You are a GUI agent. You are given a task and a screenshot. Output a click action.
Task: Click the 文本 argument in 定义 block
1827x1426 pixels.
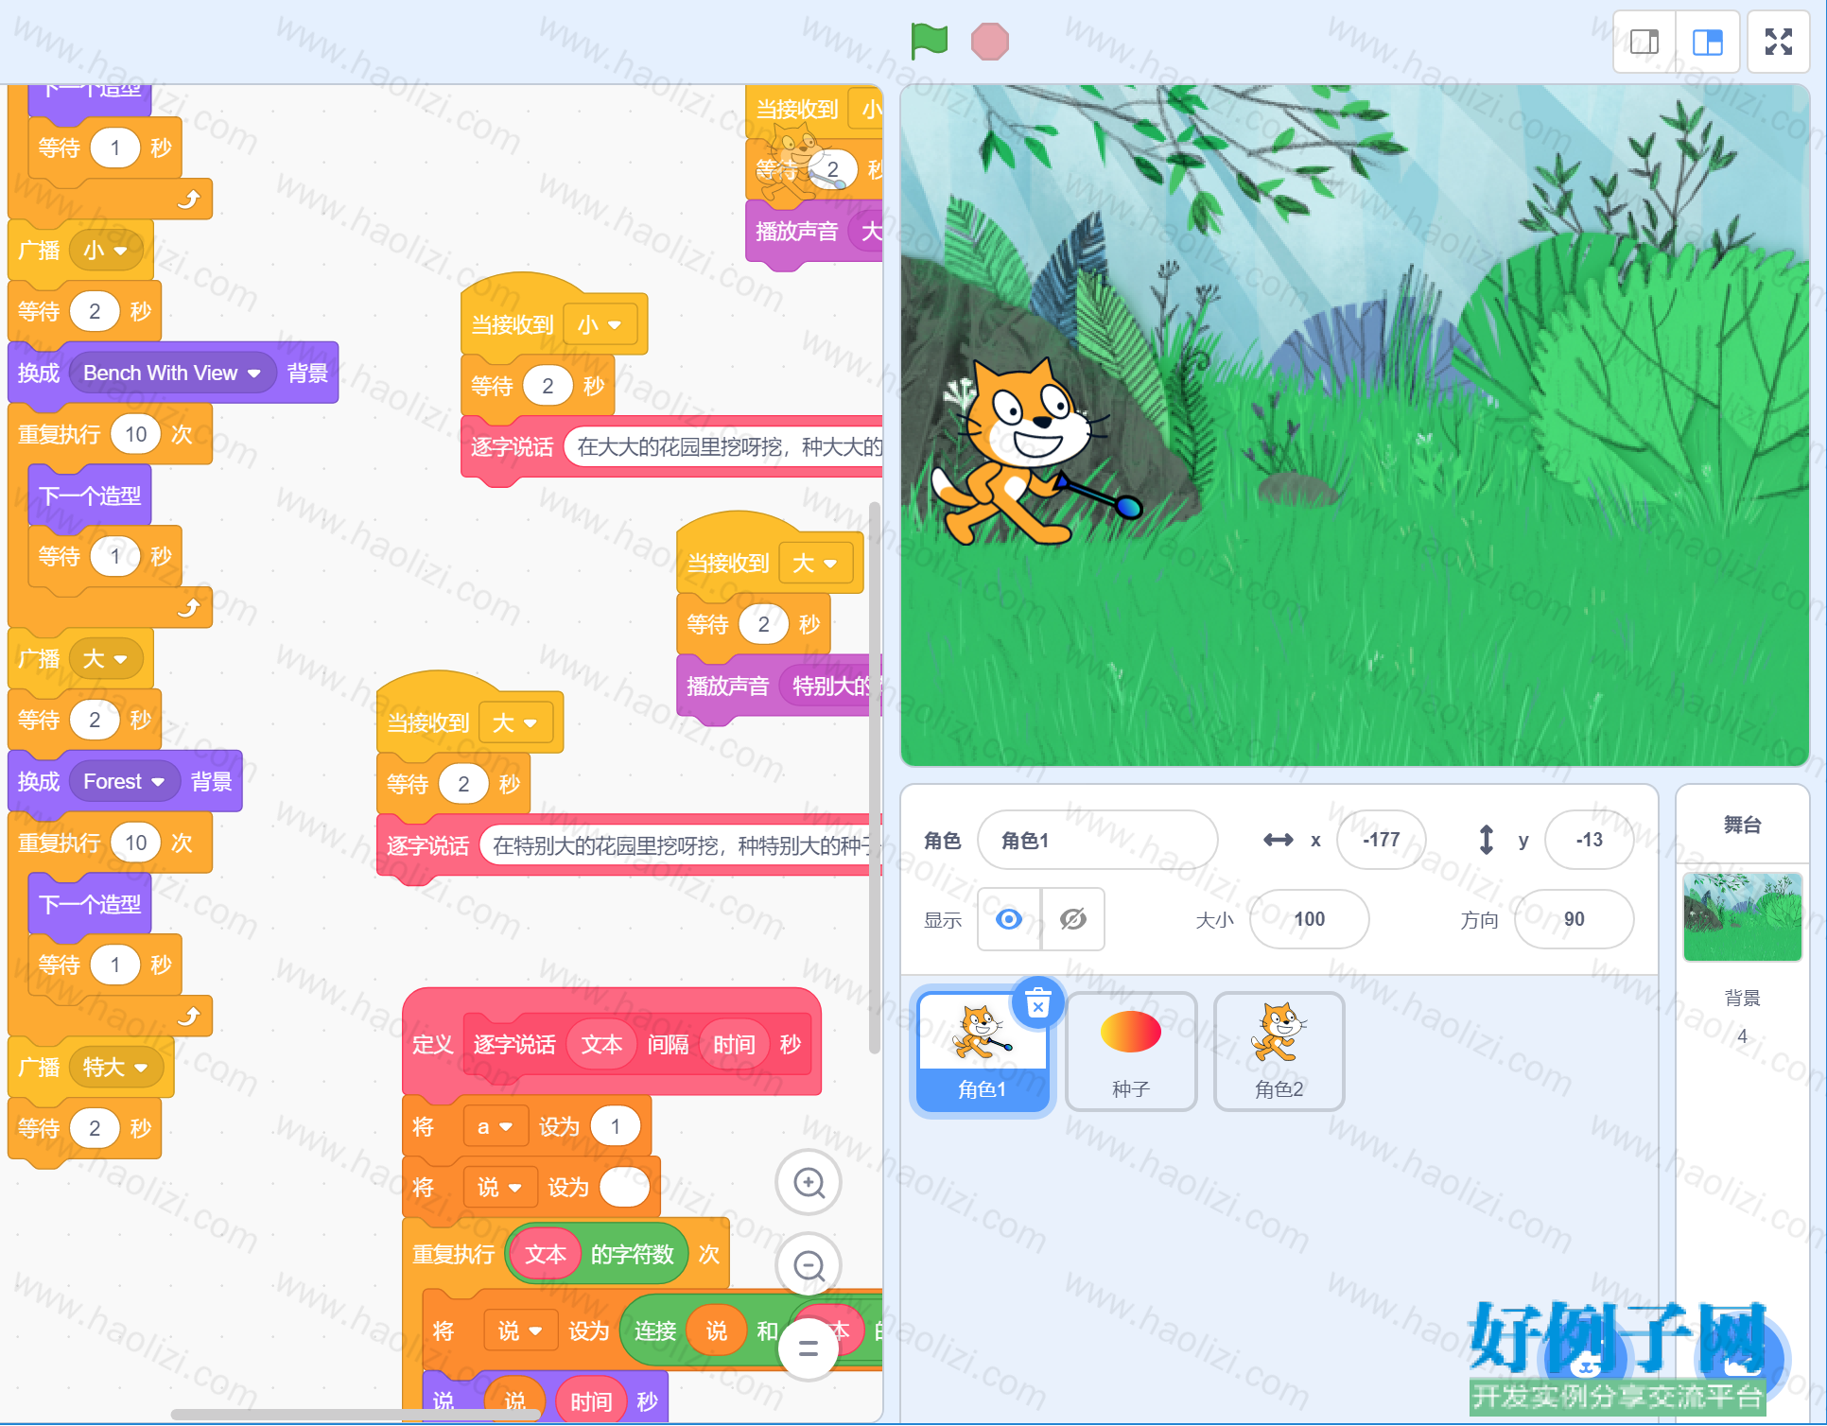pos(601,1044)
